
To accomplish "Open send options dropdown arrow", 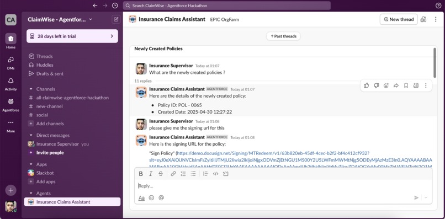I will pos(426,197).
